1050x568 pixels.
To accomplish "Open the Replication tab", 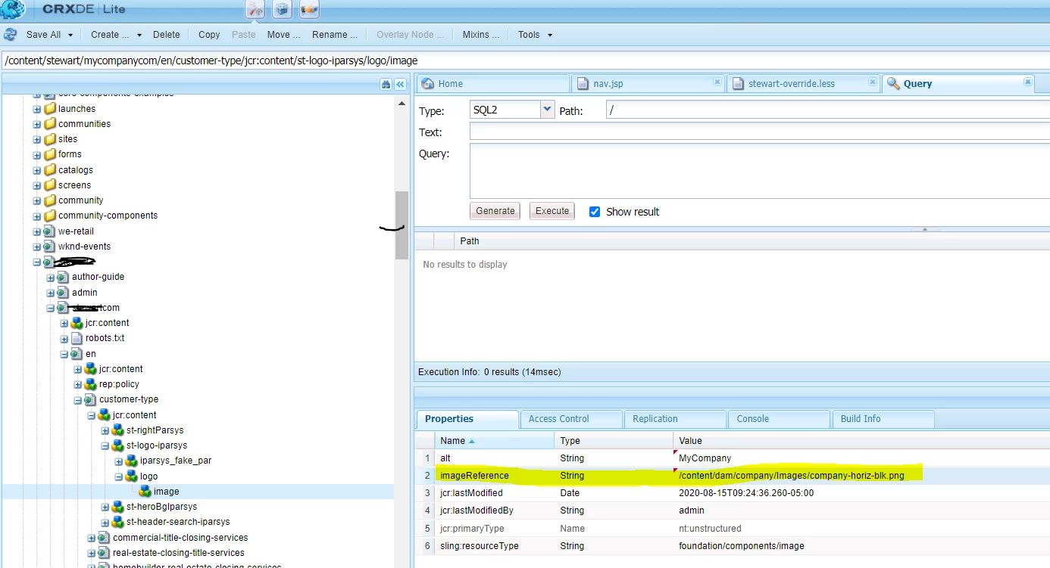I will pyautogui.click(x=675, y=419).
